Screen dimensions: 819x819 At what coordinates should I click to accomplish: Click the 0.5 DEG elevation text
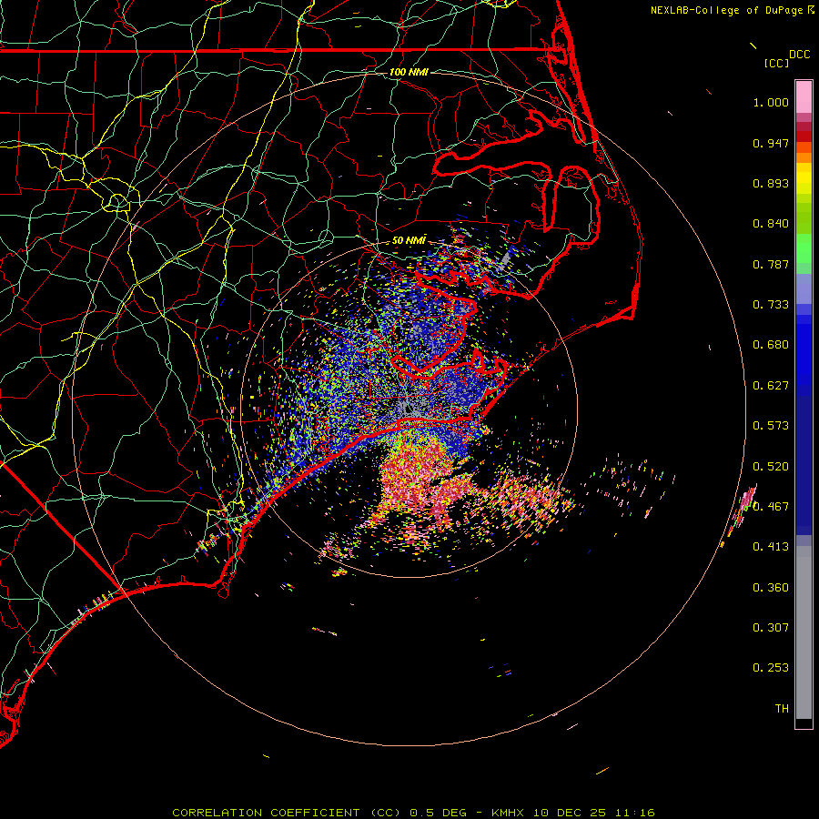pos(439,813)
